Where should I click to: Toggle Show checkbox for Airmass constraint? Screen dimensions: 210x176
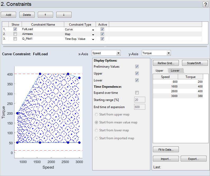coord(15,34)
